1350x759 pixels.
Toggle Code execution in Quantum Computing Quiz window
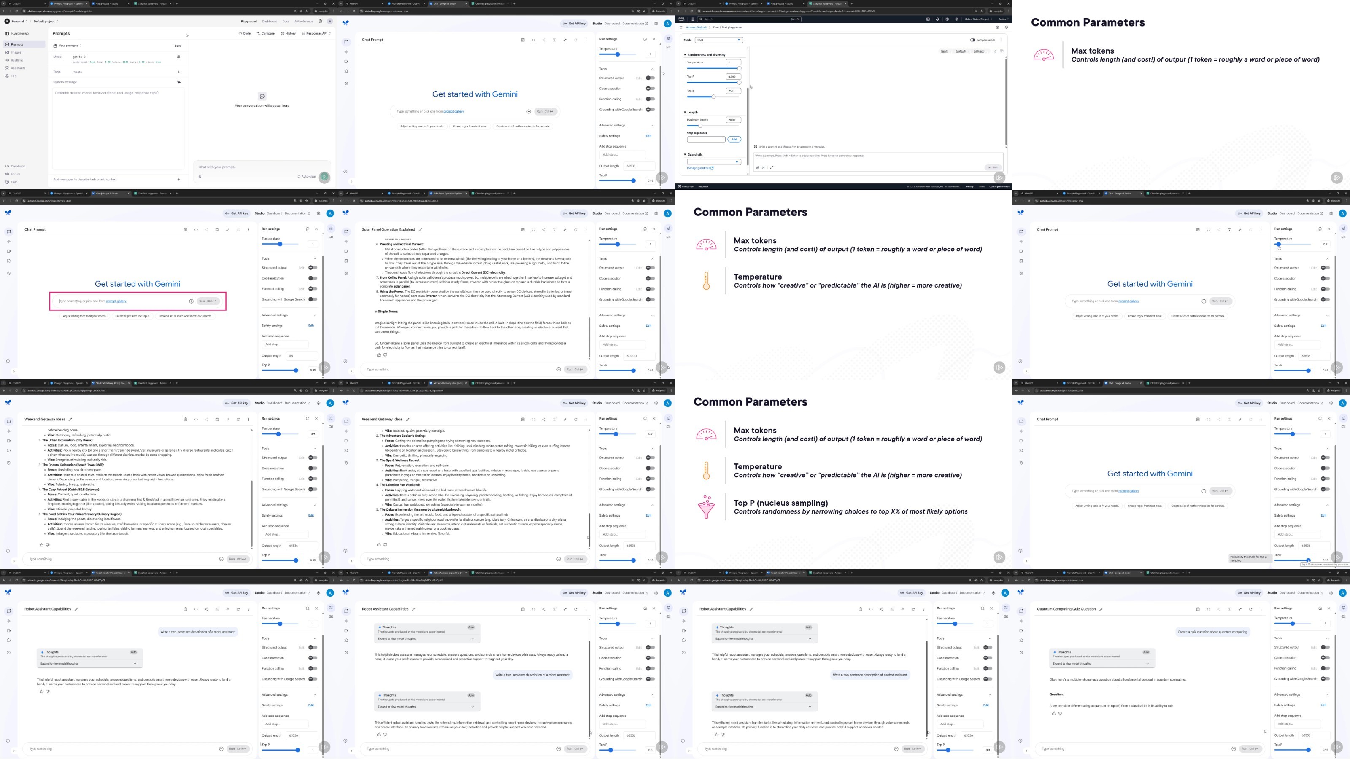1326,658
